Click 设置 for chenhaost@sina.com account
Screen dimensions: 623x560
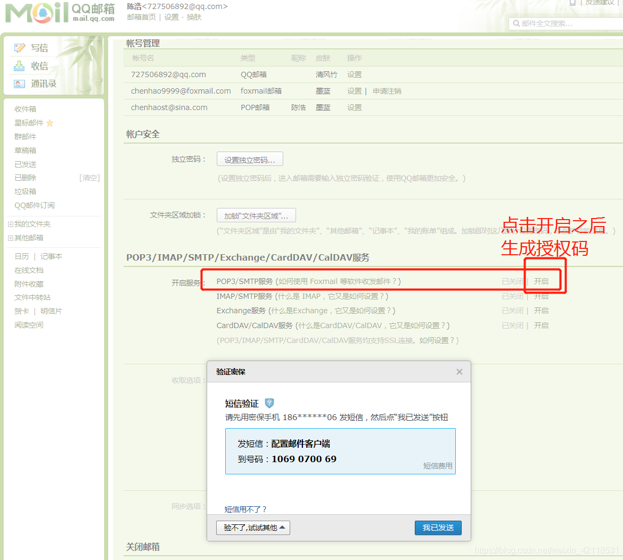pos(355,107)
